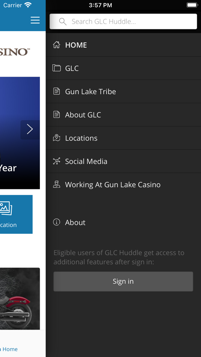
Task: Click the photo gallery icon on blue tile
Action: click(6, 208)
